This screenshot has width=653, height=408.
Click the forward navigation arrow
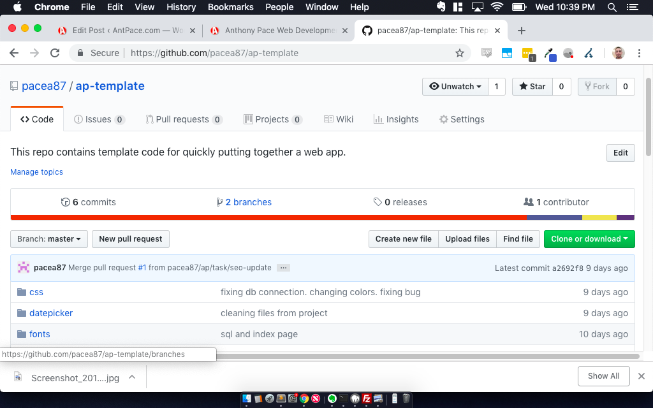[x=34, y=53]
